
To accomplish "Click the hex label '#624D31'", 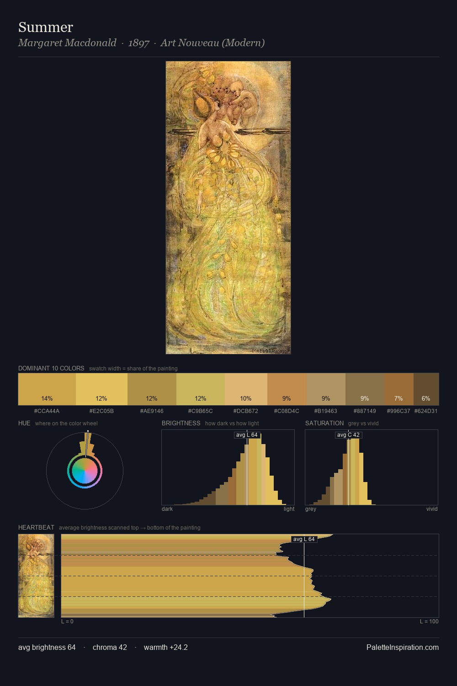I will click(x=426, y=411).
